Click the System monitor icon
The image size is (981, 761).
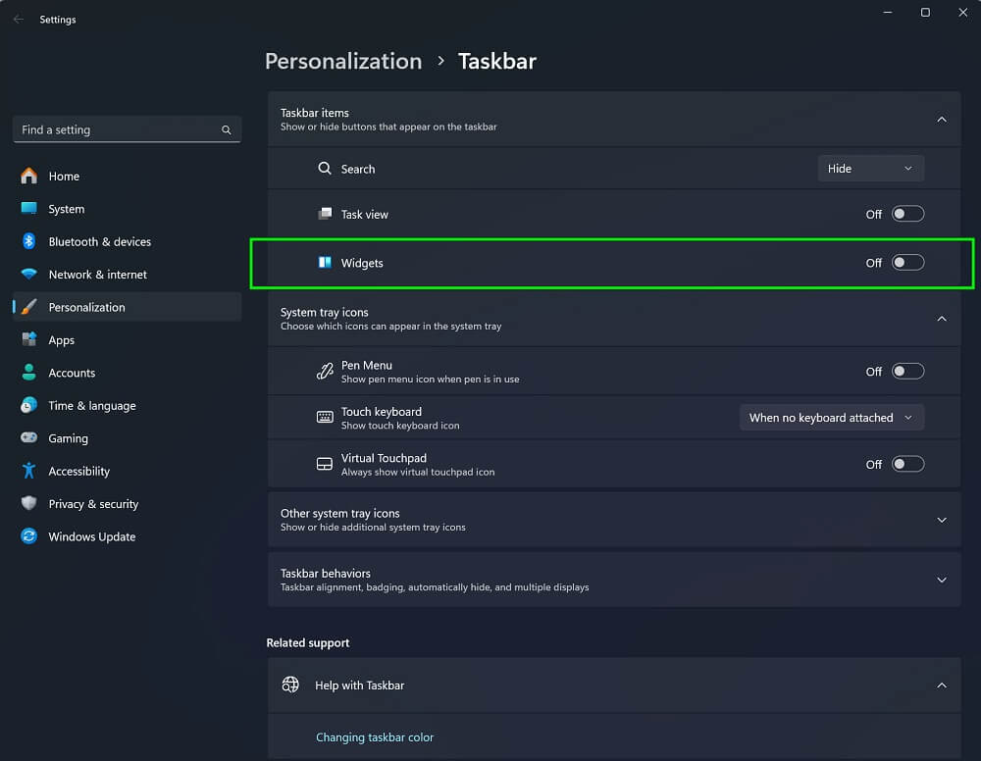28,208
